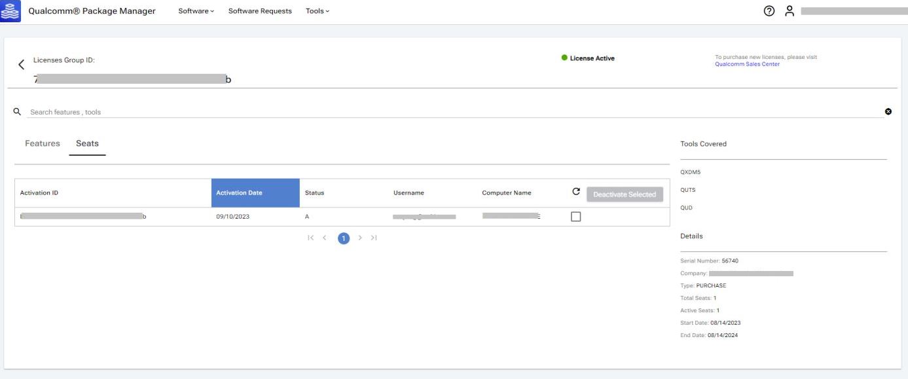Switch to the Features tab

pyautogui.click(x=43, y=143)
